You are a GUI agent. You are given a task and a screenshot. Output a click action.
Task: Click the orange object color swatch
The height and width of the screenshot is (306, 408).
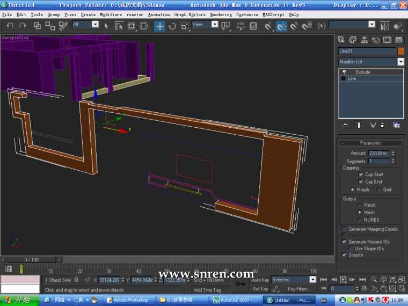[400, 51]
